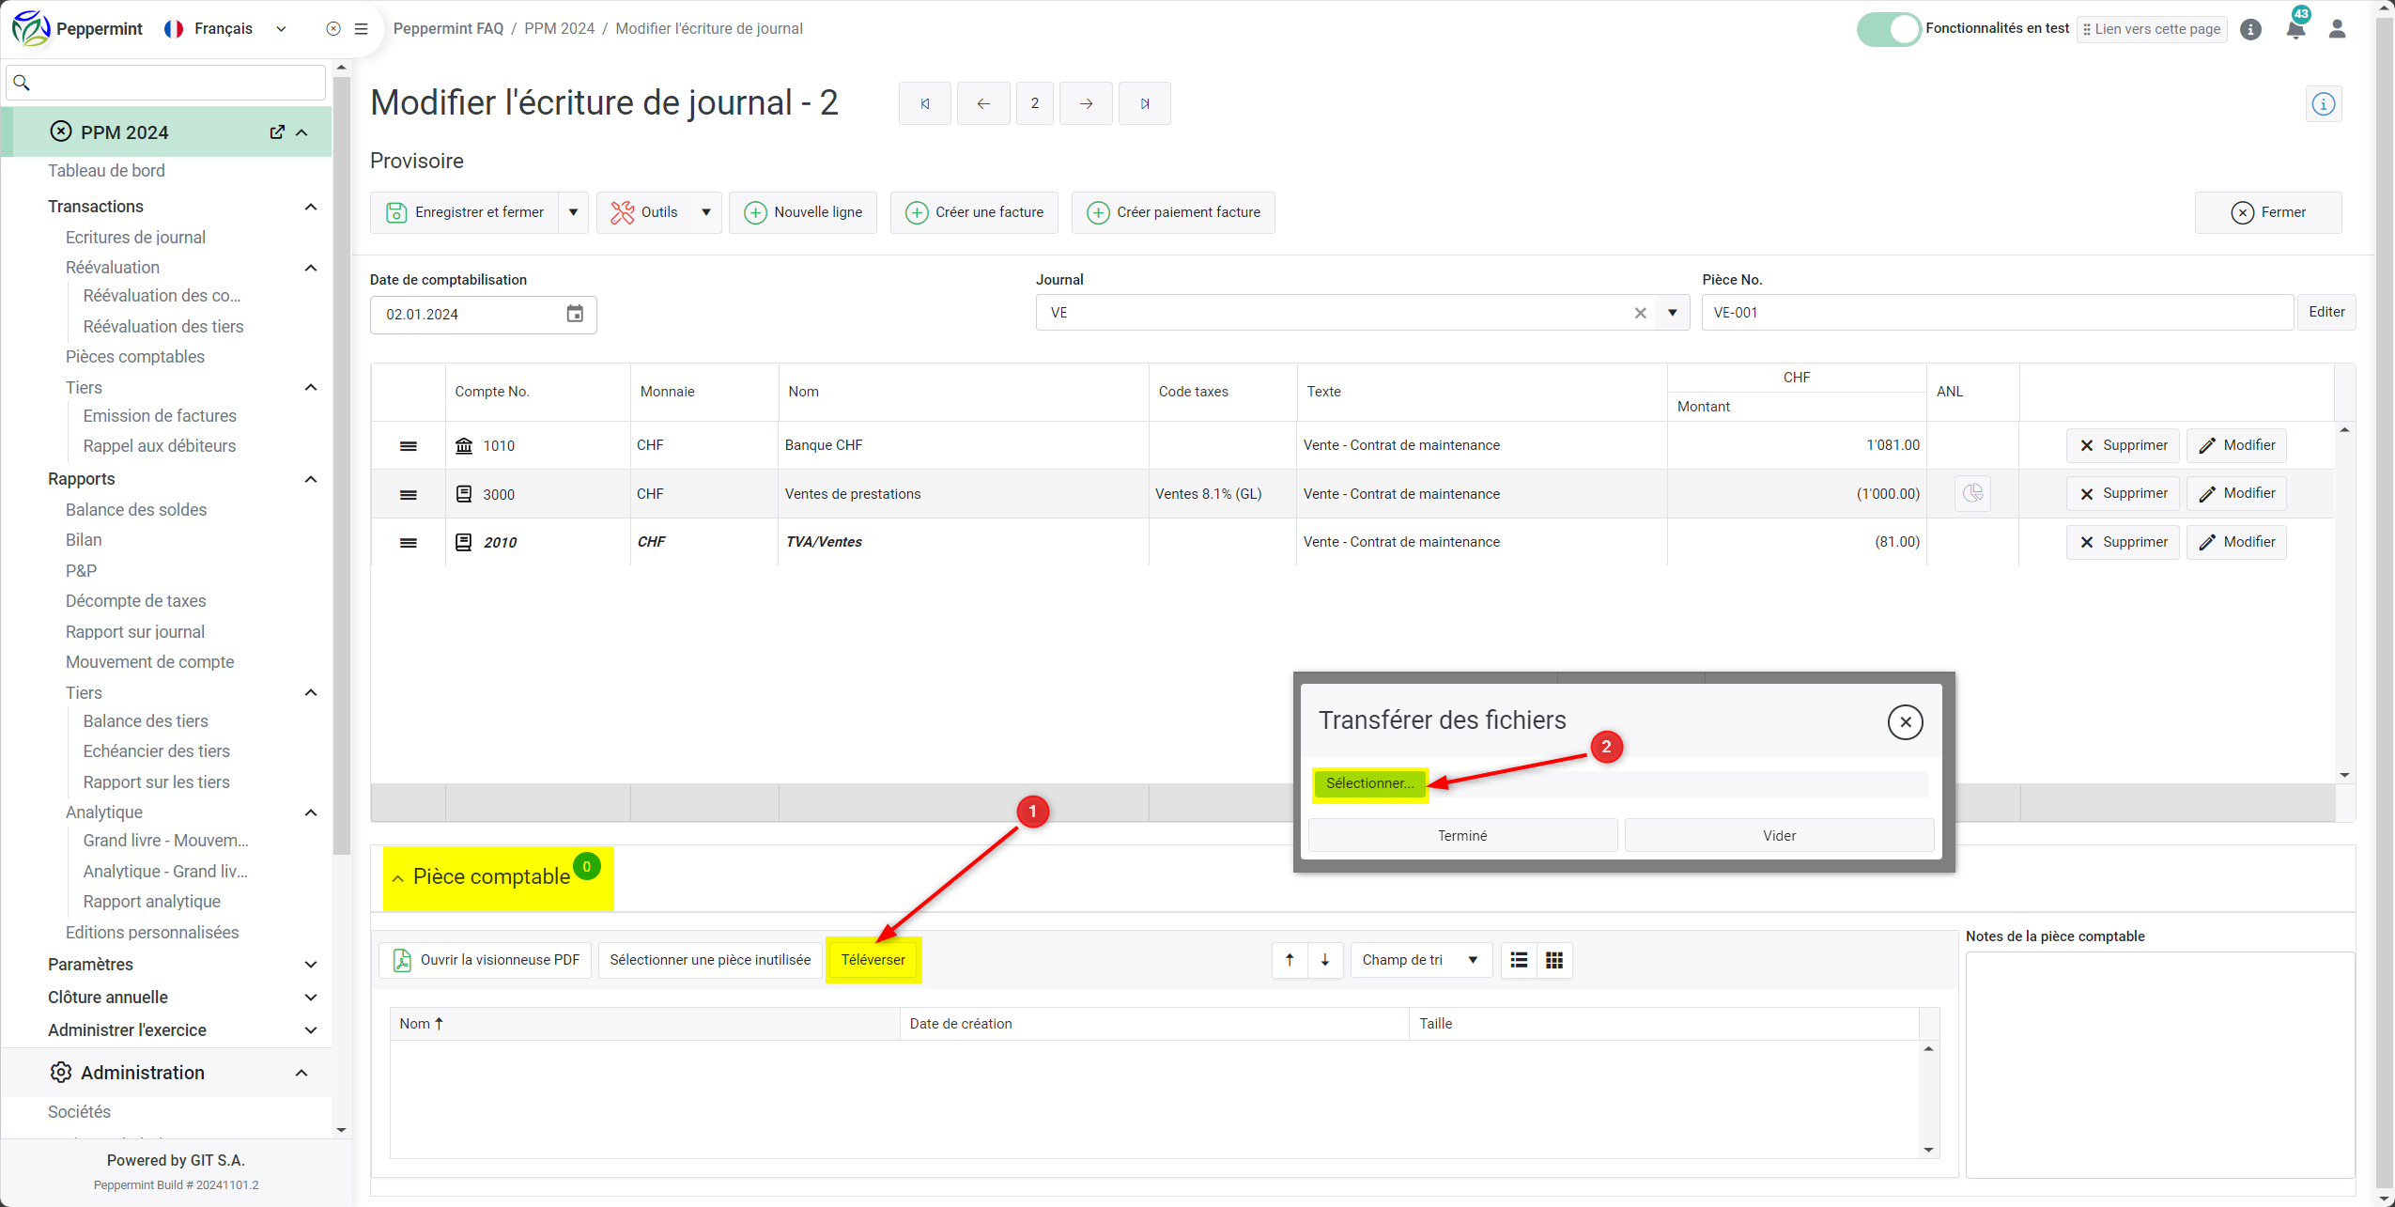The height and width of the screenshot is (1207, 2395).
Task: Go to the previous entry arrow
Action: pyautogui.click(x=982, y=103)
